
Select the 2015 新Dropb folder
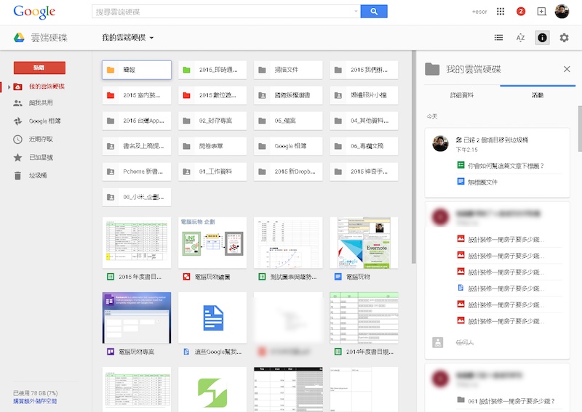pos(288,171)
